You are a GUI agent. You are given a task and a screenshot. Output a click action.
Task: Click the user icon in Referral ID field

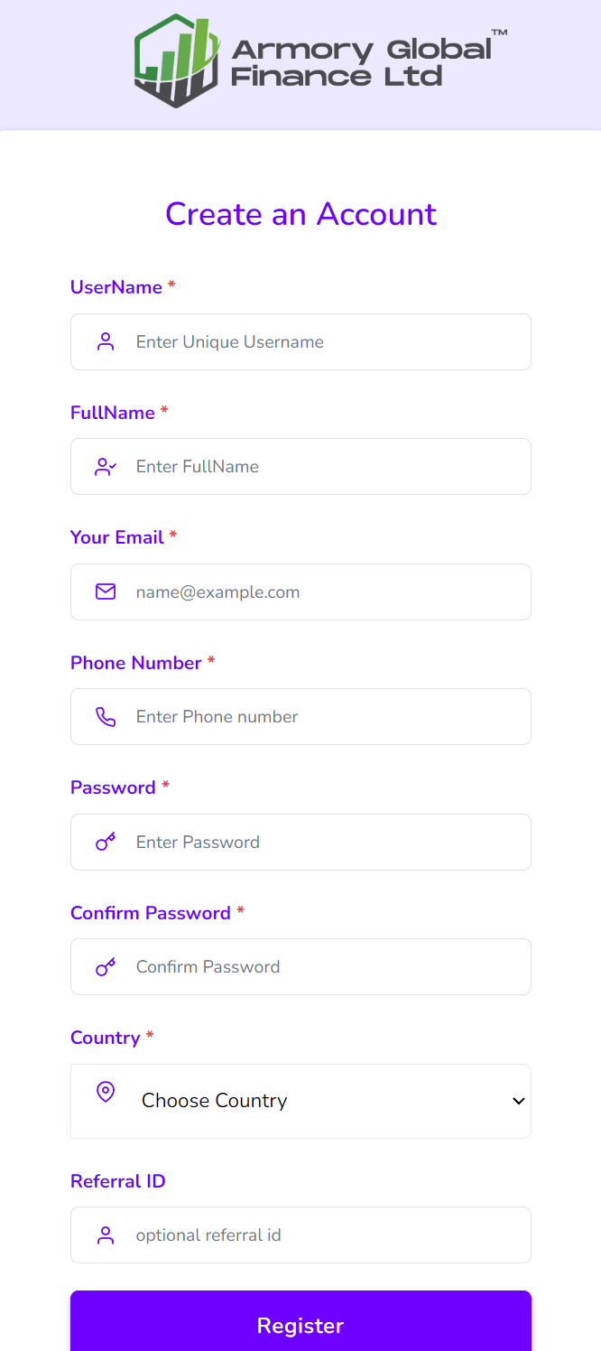[x=106, y=1235]
